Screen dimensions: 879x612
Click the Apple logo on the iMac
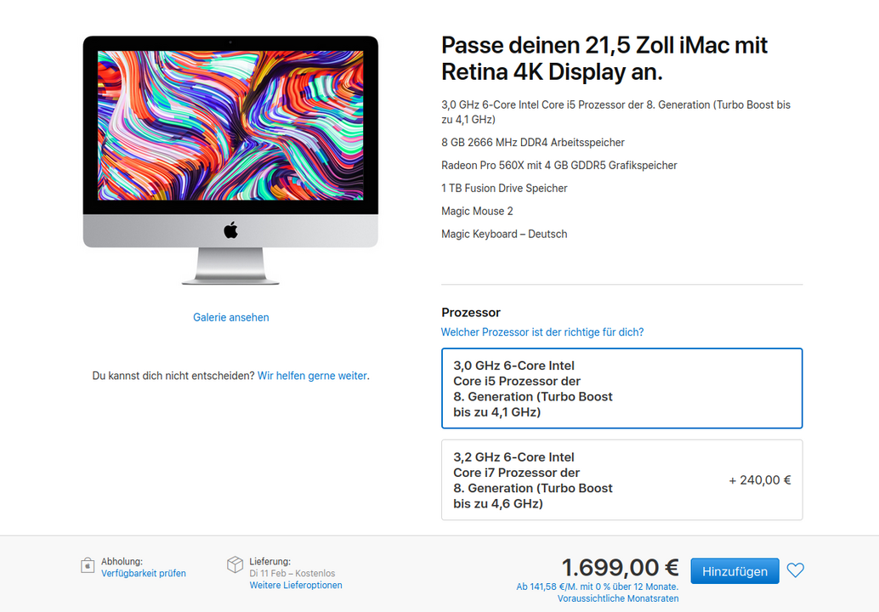[x=231, y=229]
